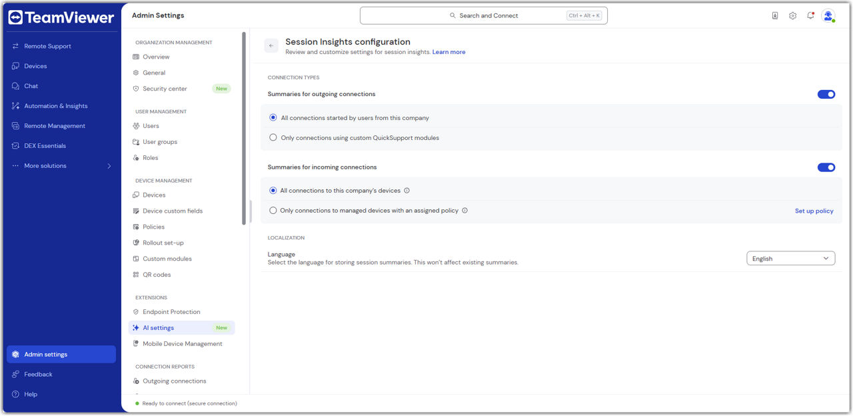Viewport: 853px width, 416px height.
Task: Click the Device custom fields icon
Action: (136, 211)
